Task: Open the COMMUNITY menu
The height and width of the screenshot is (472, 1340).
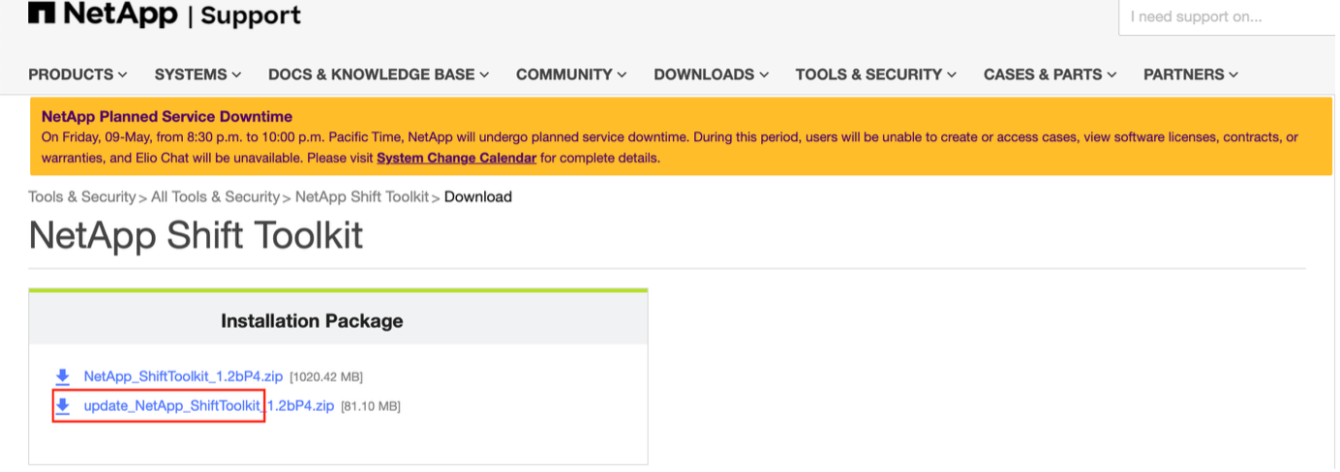Action: click(x=571, y=74)
